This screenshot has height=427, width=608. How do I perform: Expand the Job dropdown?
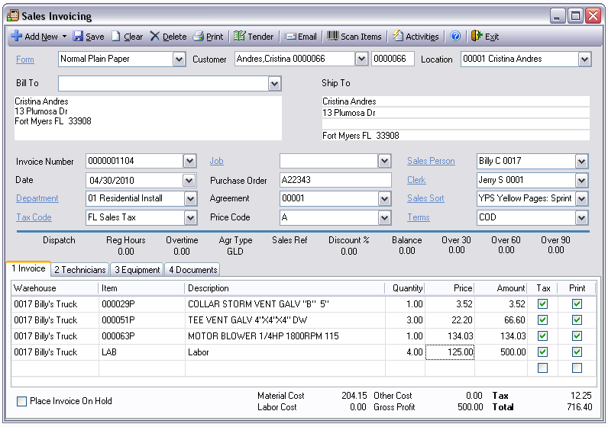384,161
